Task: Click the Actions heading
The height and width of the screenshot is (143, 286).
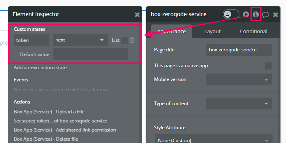Action: point(22,102)
